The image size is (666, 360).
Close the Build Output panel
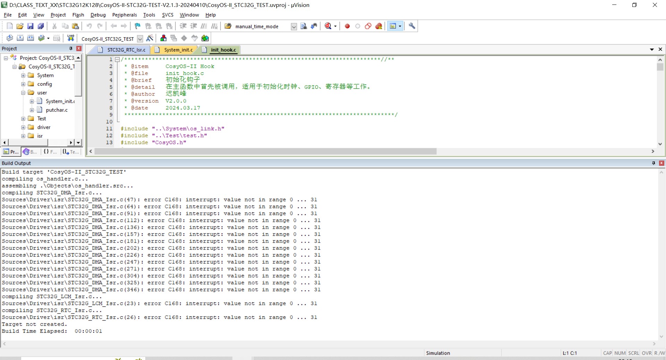[661, 163]
